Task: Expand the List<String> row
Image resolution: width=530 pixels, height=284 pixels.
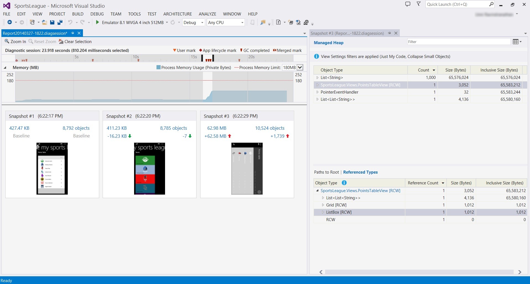Action: (x=317, y=78)
